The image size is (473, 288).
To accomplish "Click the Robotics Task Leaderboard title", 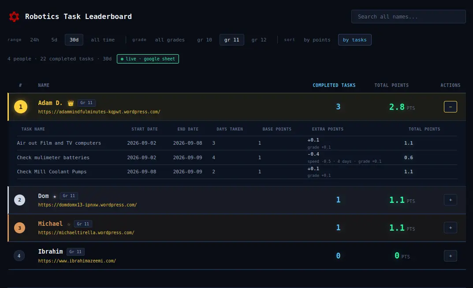I will [x=78, y=17].
